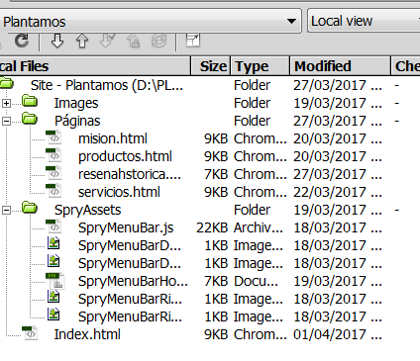Viewport: 420px width, 361px height.
Task: Collapse the Páginas folder
Action: (6, 122)
